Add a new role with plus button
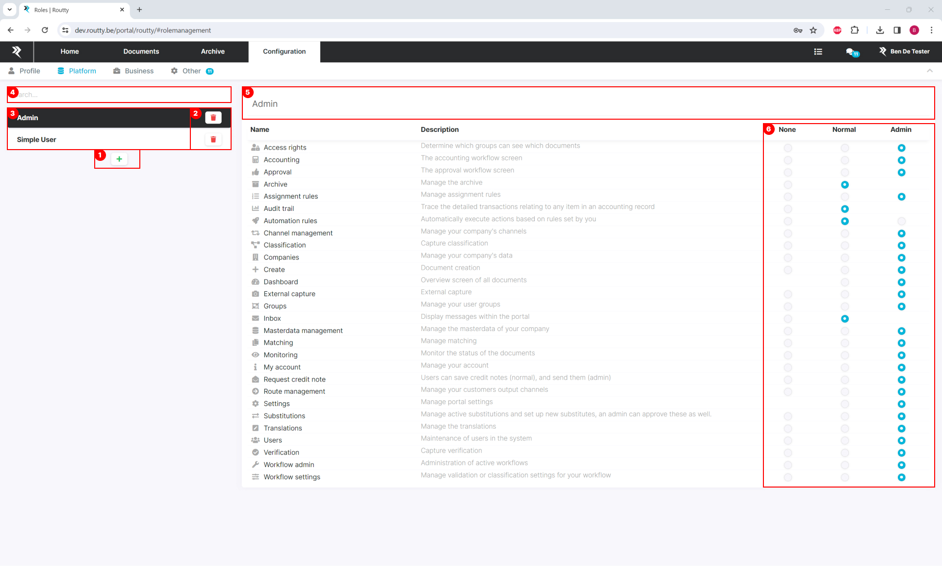Viewport: 942px width, 566px height. pyautogui.click(x=119, y=159)
